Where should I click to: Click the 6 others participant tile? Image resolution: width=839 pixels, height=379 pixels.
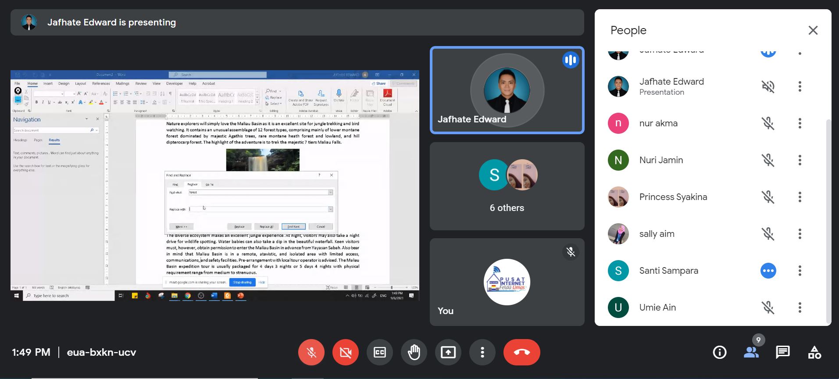click(507, 186)
